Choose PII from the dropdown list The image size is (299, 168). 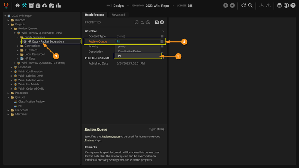[120, 56]
